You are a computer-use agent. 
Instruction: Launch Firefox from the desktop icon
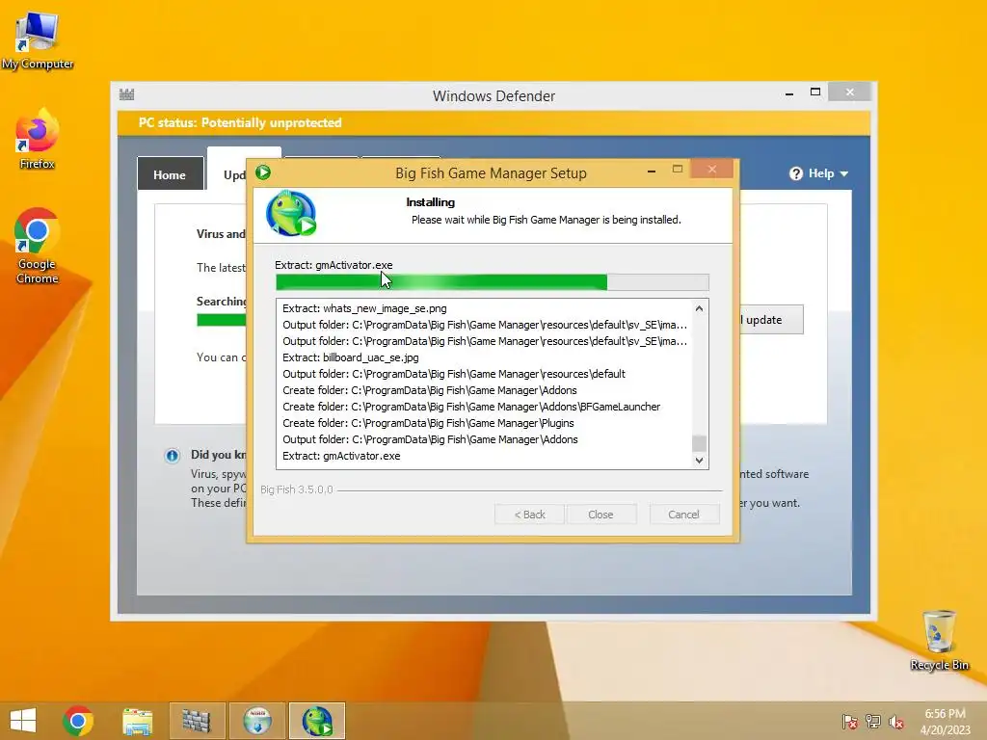38,139
